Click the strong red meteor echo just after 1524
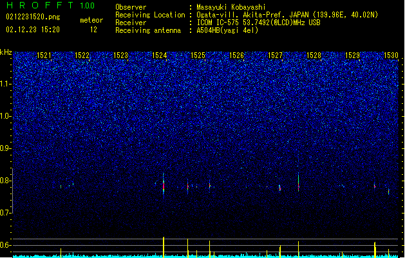 point(164,186)
